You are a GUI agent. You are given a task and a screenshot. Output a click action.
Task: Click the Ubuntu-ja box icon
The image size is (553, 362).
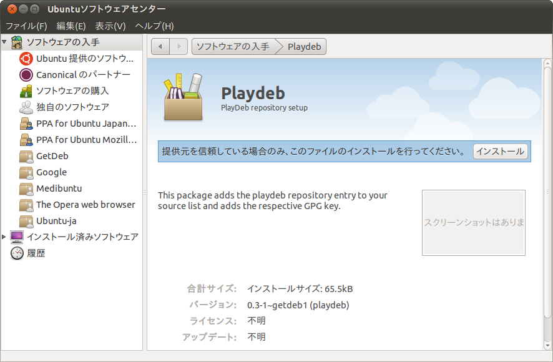pos(26,221)
